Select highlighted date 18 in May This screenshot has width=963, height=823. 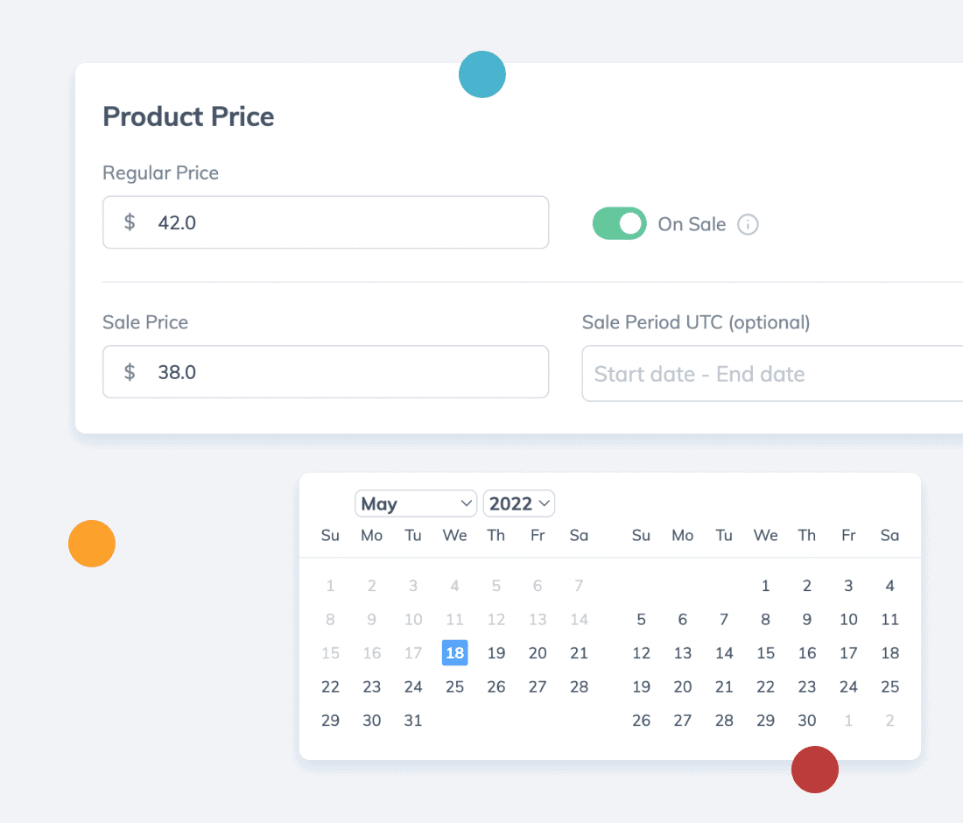(454, 652)
